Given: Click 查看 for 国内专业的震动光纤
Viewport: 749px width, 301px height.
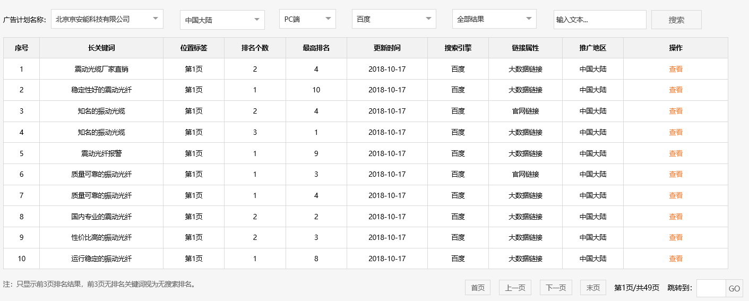Looking at the screenshot, I should click(x=676, y=217).
